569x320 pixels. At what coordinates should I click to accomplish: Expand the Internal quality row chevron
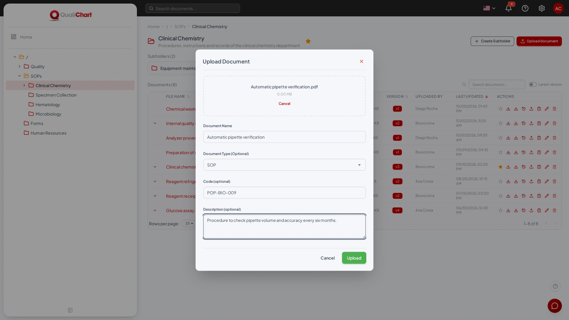(155, 123)
